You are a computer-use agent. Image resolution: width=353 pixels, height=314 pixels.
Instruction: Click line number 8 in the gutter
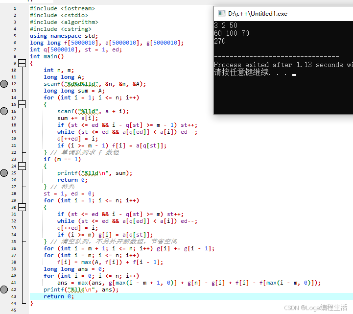pos(15,56)
